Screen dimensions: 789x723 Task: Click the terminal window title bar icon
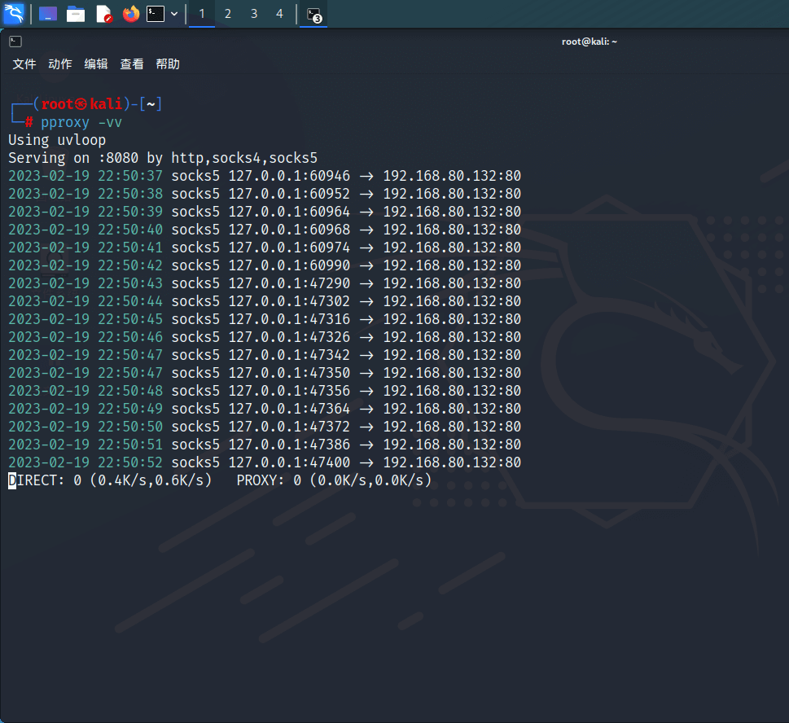[15, 42]
